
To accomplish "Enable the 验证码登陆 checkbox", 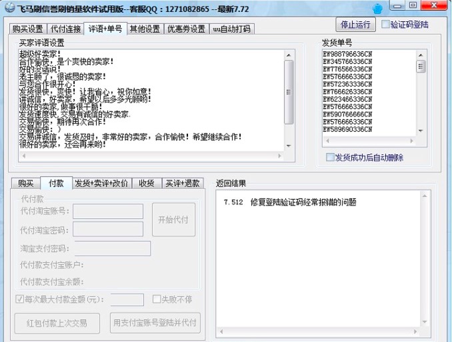I will (385, 24).
